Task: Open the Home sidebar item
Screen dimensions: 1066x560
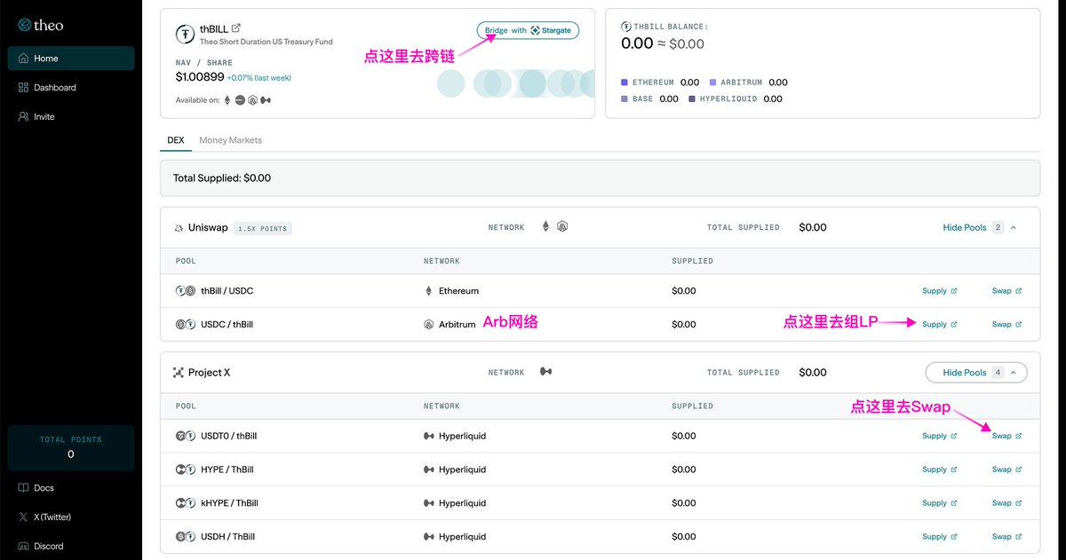Action: point(71,59)
